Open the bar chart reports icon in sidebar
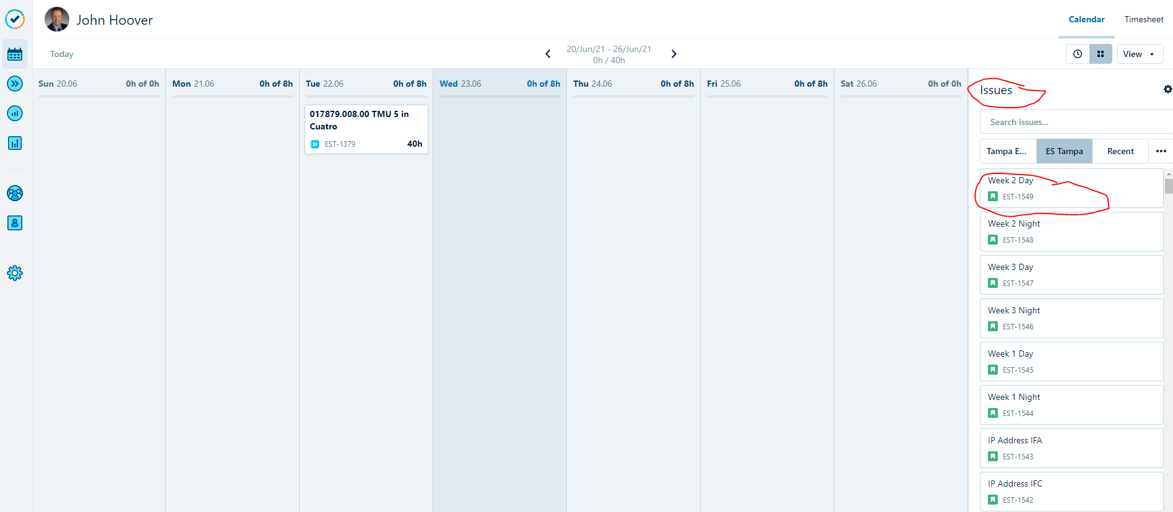The height and width of the screenshot is (512, 1173). (15, 143)
